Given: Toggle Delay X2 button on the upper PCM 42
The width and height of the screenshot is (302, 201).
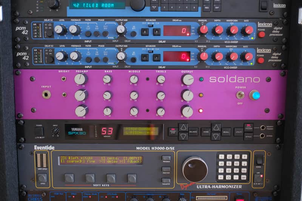Looking at the screenshot, I should point(49,34).
